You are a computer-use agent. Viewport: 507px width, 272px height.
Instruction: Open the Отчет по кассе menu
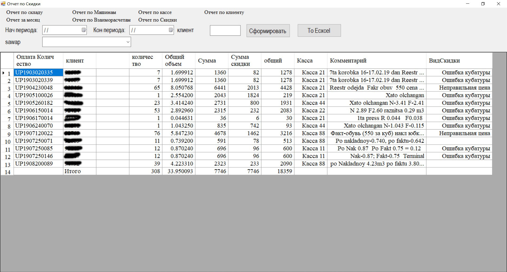[x=155, y=12]
